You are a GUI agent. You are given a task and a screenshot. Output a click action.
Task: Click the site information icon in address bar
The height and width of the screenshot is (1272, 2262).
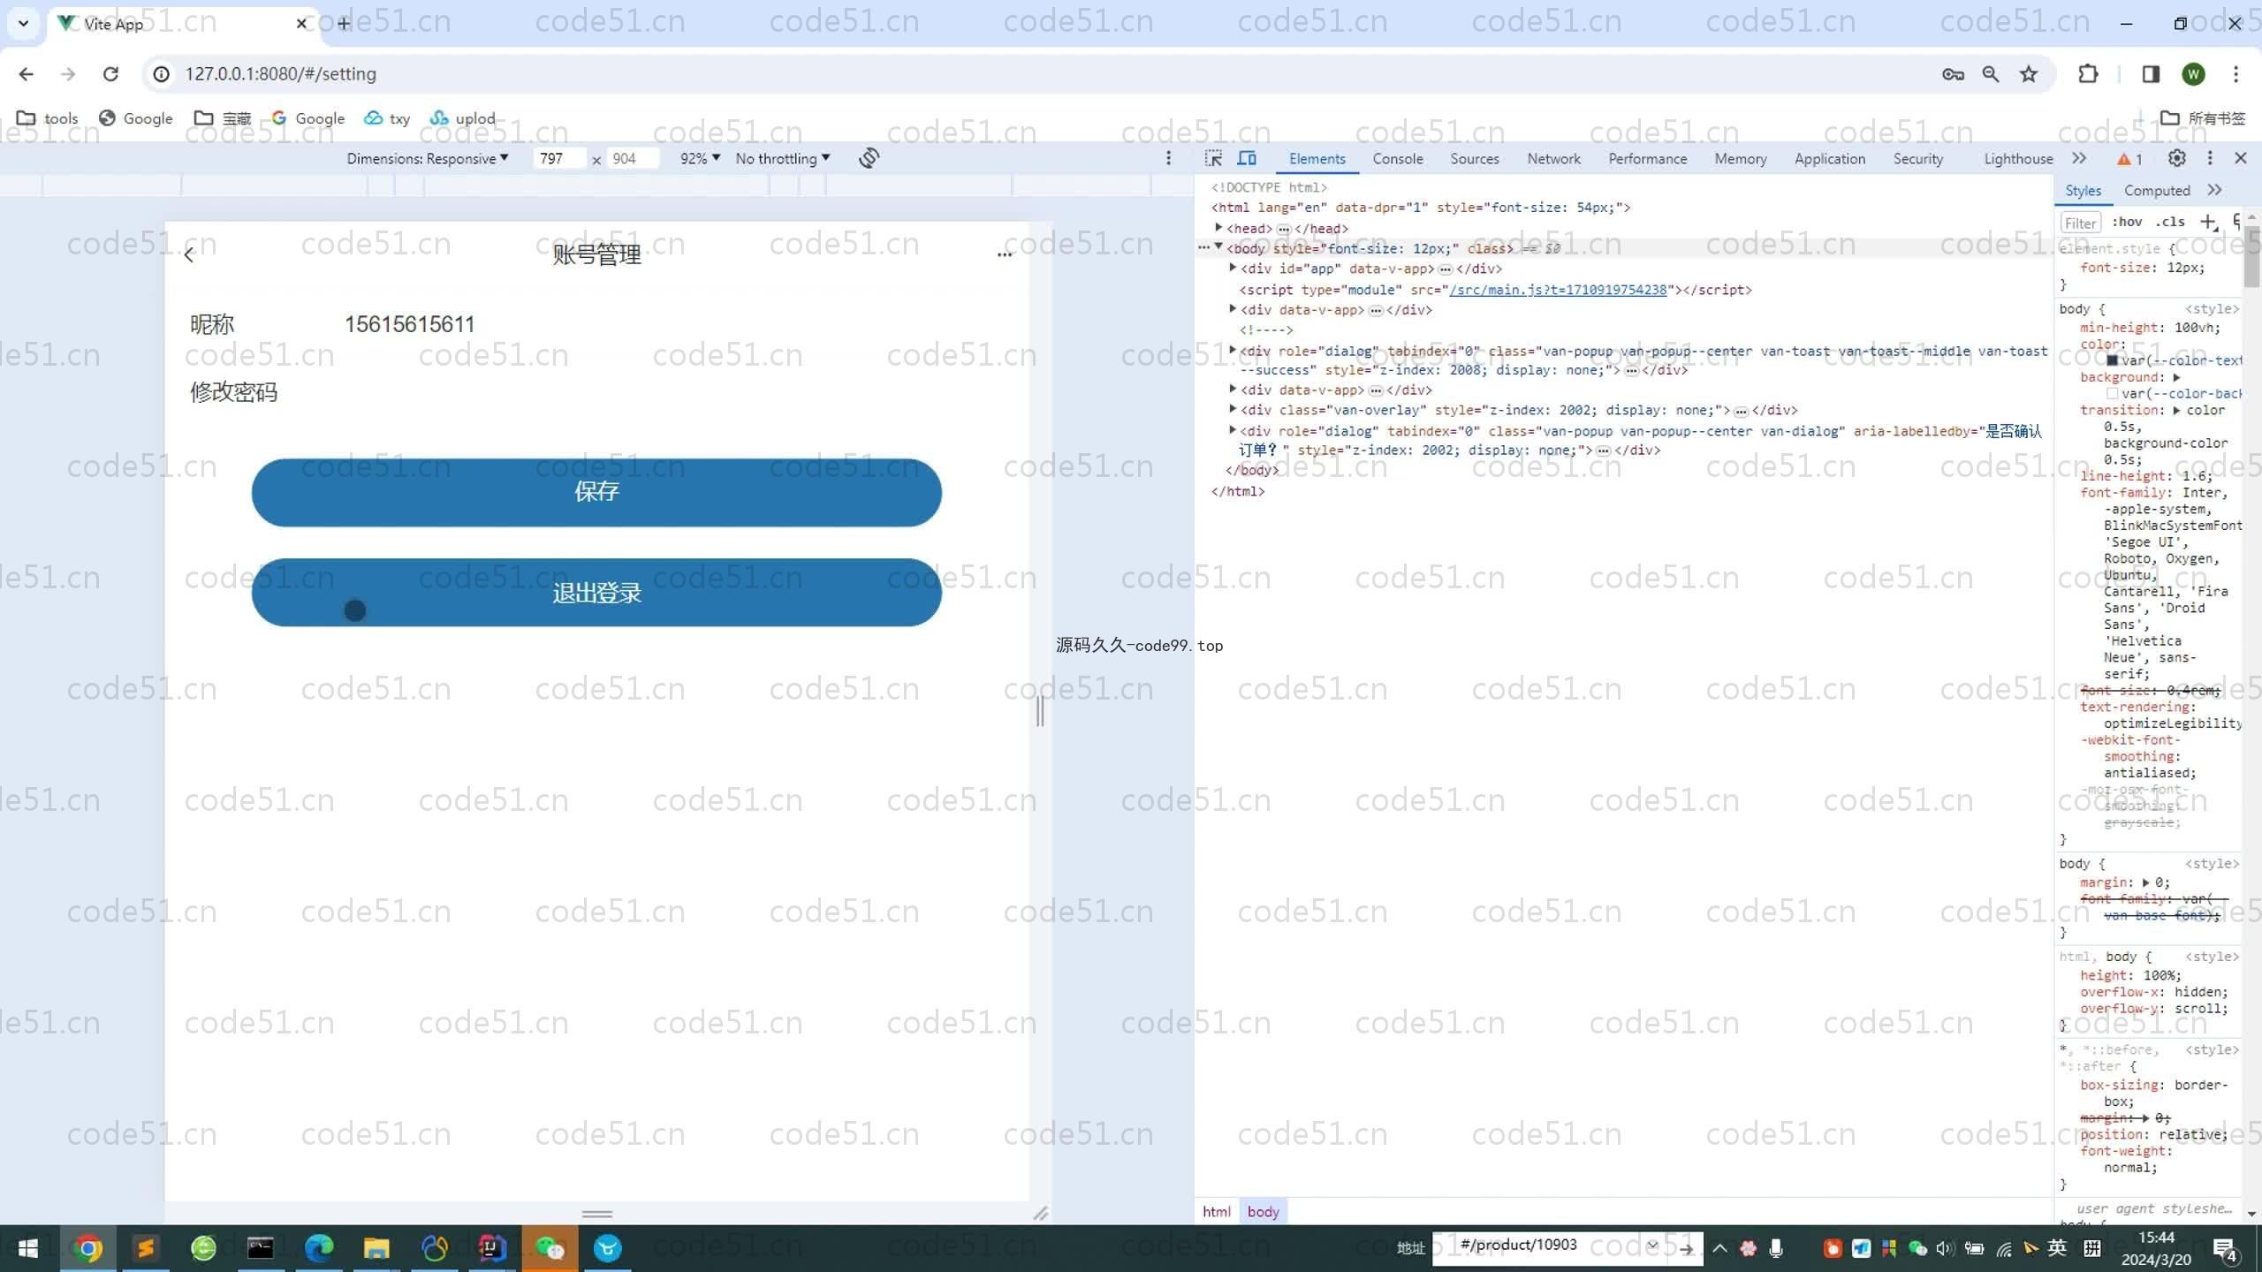pyautogui.click(x=162, y=74)
